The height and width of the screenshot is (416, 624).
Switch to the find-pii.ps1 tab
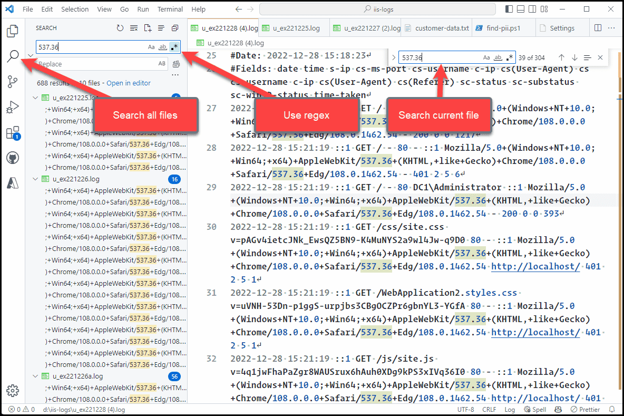[x=502, y=27]
